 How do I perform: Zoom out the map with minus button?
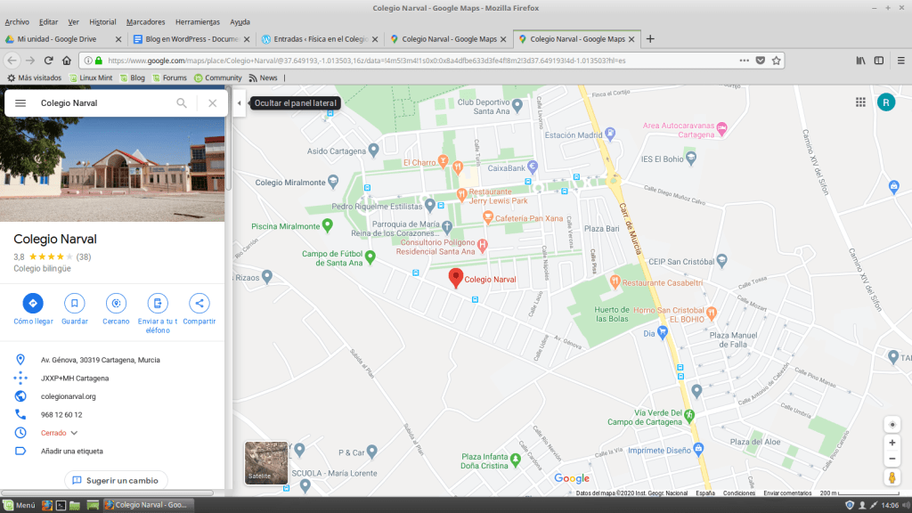(892, 459)
